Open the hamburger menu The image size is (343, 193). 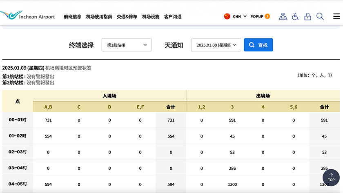tap(336, 17)
